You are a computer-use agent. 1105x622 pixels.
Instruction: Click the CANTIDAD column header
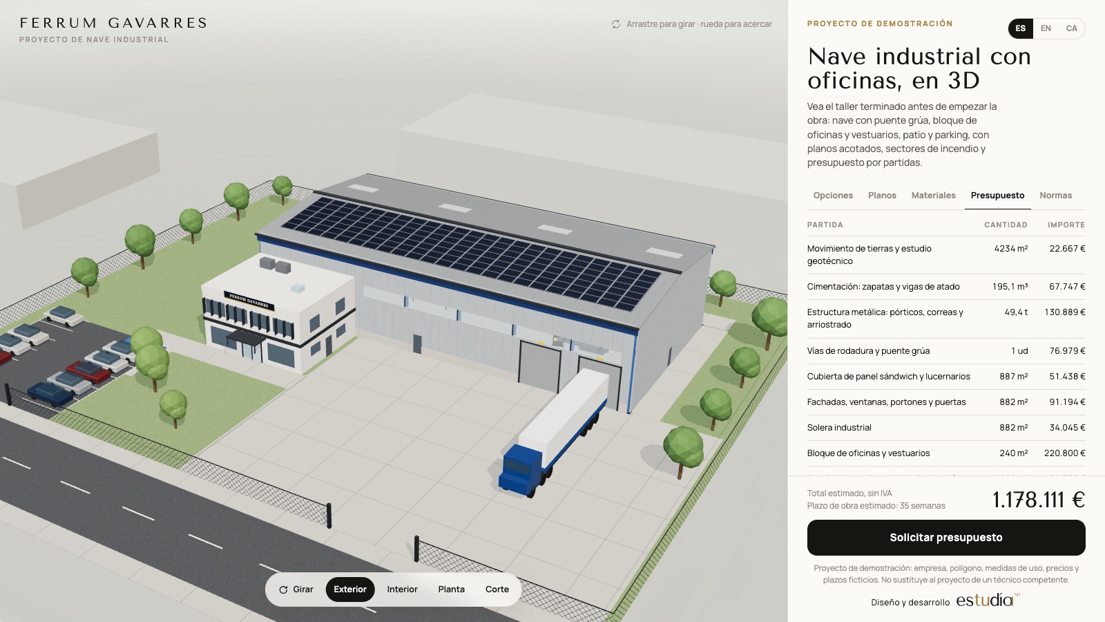pos(1006,225)
